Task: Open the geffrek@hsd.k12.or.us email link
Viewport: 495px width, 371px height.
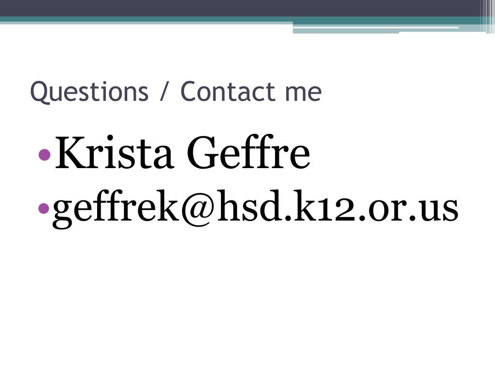Action: 255,209
